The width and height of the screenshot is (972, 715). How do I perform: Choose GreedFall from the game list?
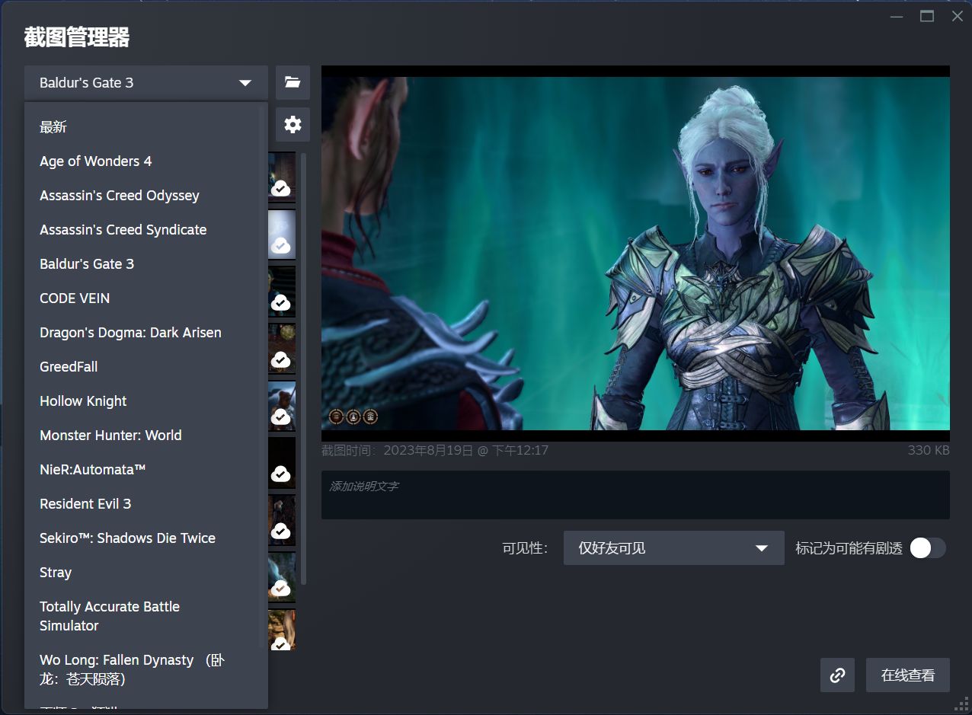point(146,367)
